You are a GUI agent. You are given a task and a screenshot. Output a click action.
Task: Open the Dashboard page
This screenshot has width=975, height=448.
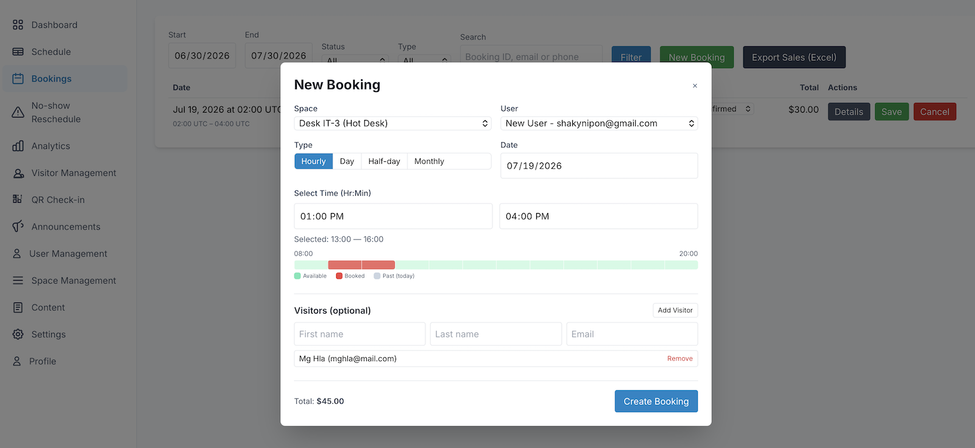click(x=54, y=25)
